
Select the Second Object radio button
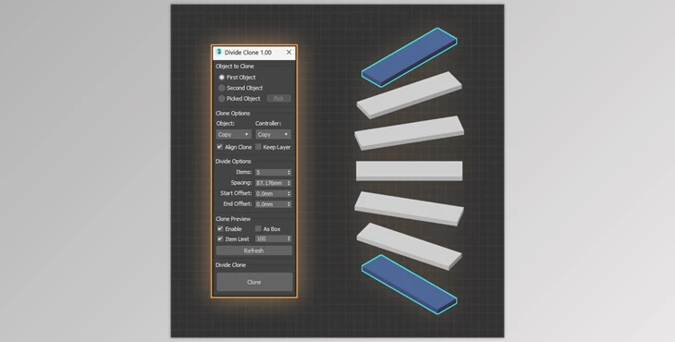point(222,88)
